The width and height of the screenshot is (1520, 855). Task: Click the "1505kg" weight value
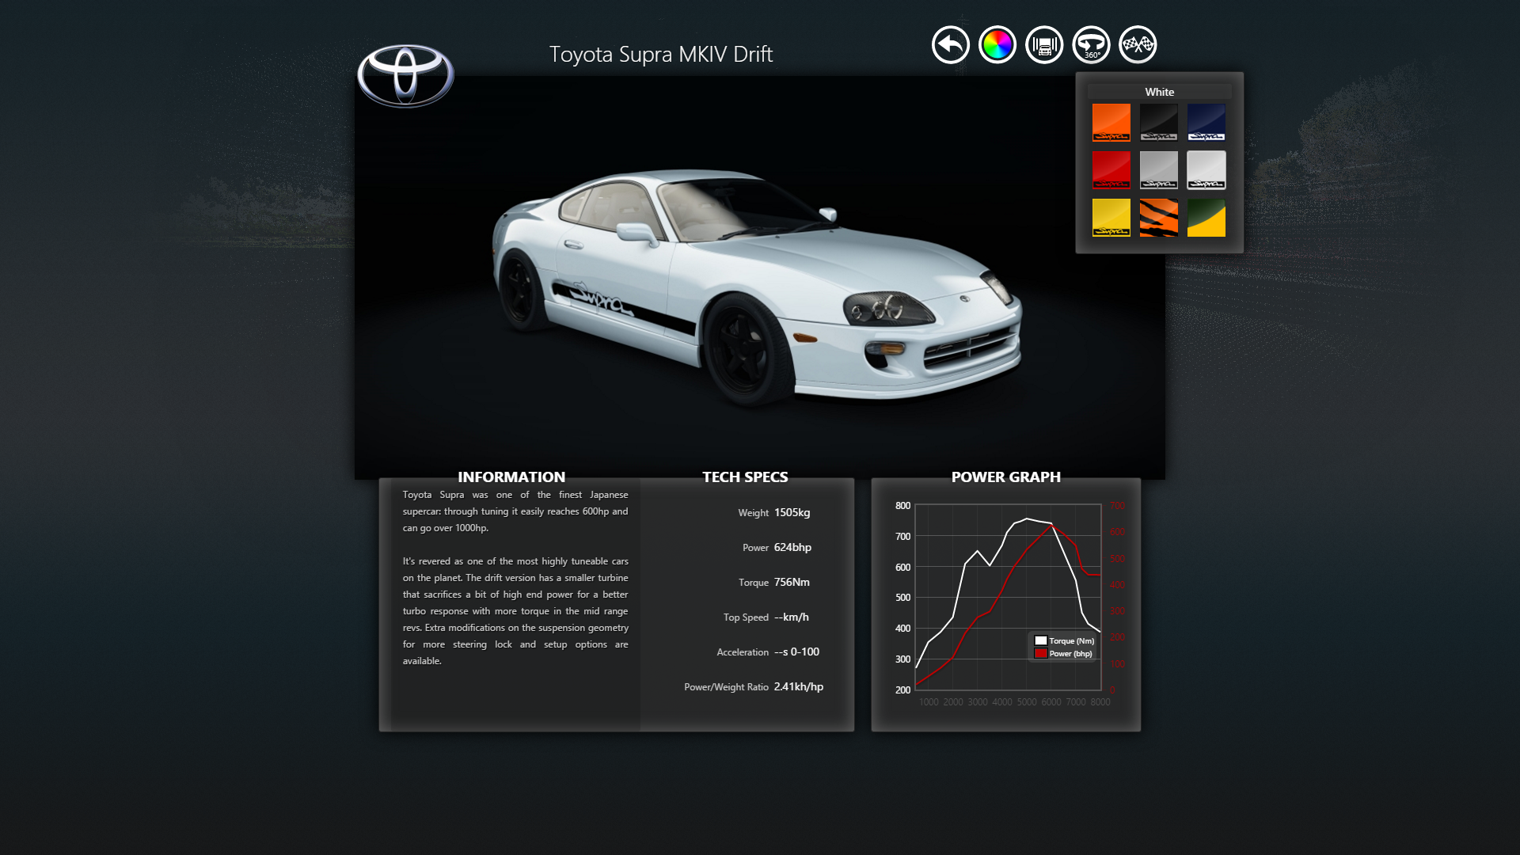tap(792, 512)
